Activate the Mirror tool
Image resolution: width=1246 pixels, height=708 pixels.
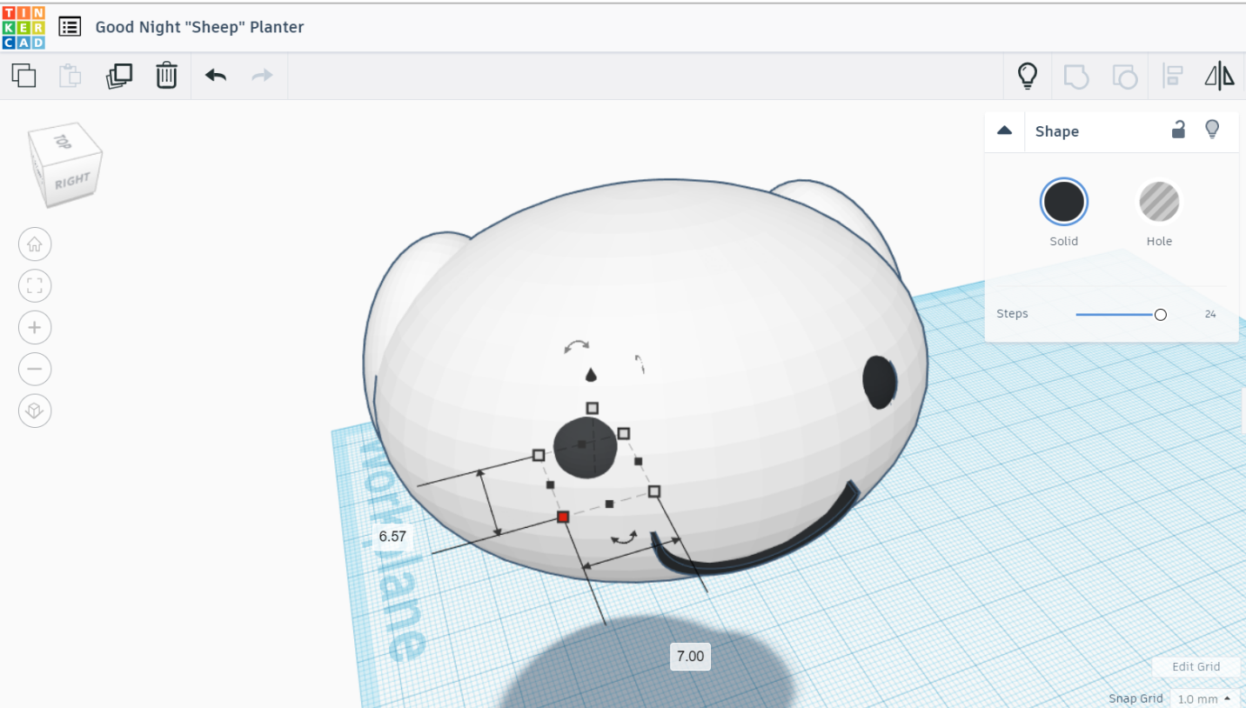tap(1219, 77)
